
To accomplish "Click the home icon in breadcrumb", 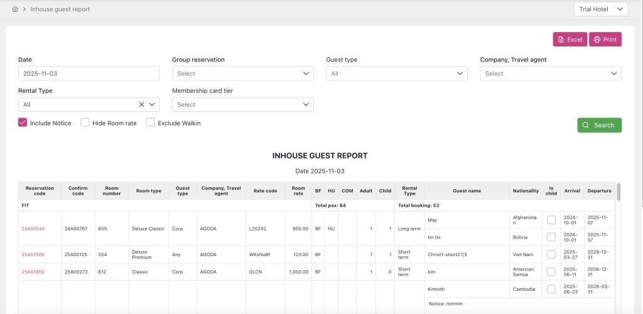I will (x=15, y=9).
